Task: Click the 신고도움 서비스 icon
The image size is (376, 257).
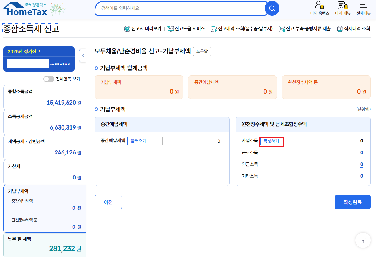Action: click(170, 29)
